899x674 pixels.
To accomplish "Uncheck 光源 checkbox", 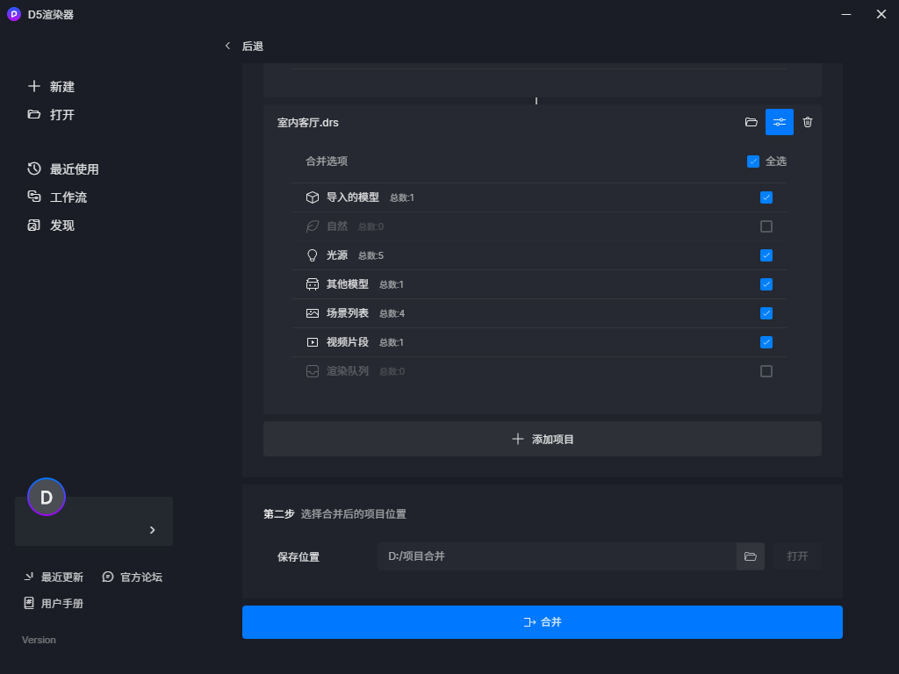I will 766,255.
